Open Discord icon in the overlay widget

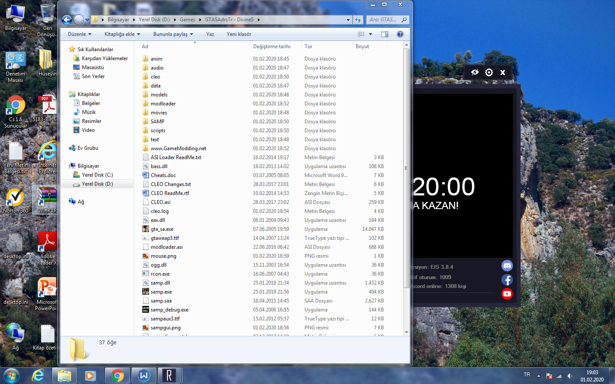507,266
